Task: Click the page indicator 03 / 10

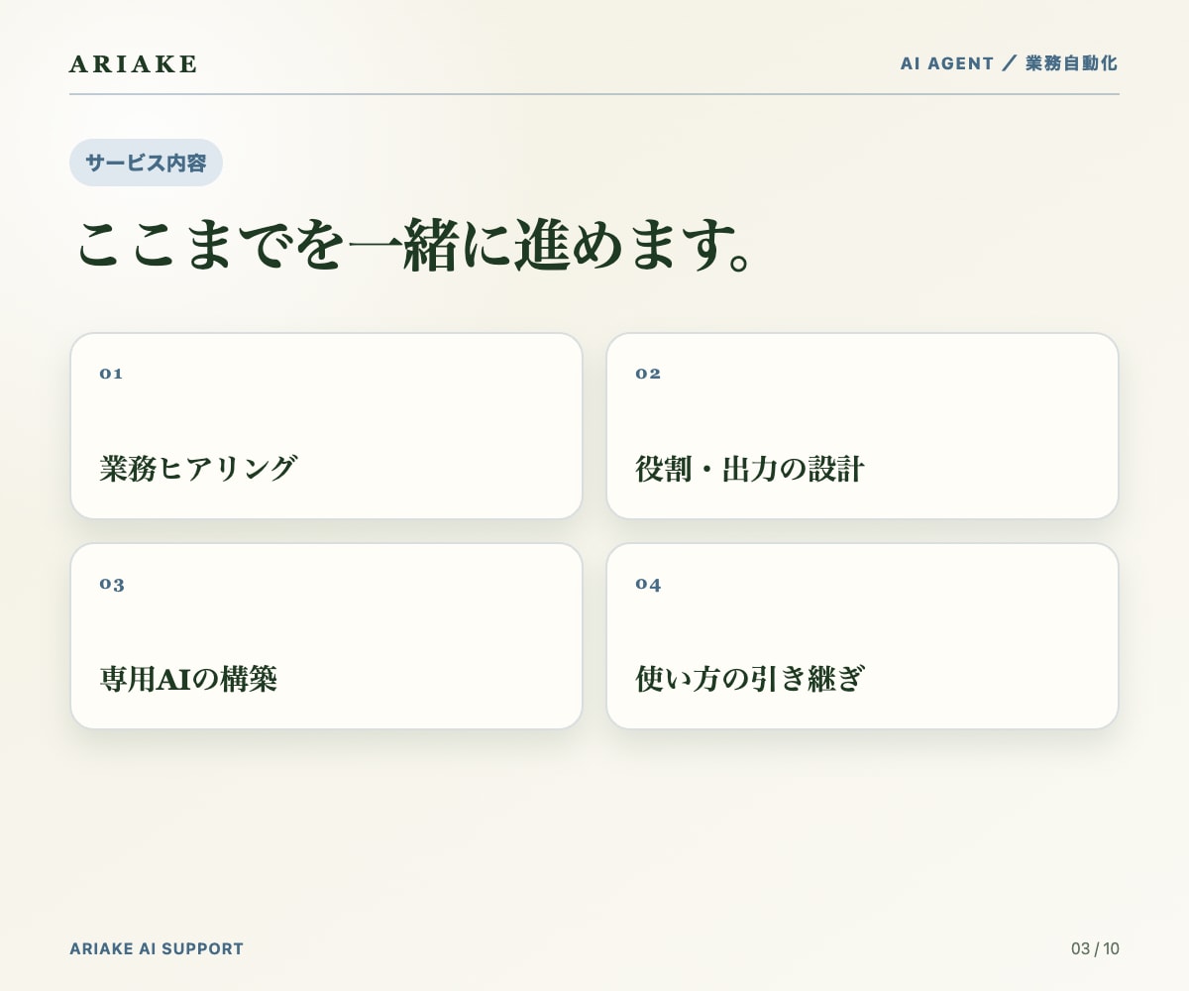Action: (1095, 948)
